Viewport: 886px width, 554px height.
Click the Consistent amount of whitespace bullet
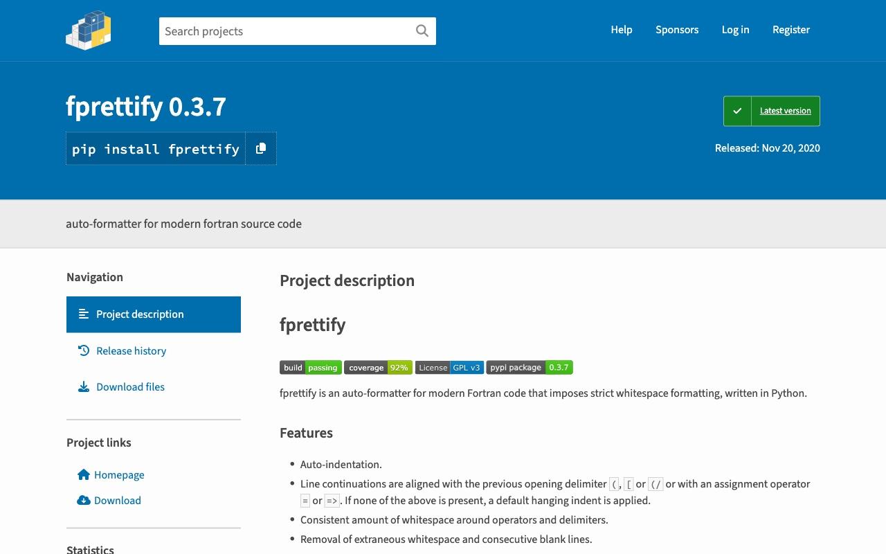point(454,520)
